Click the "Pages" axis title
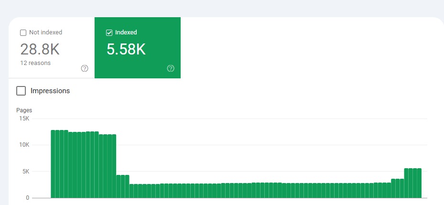This screenshot has height=205, width=444. (x=24, y=110)
